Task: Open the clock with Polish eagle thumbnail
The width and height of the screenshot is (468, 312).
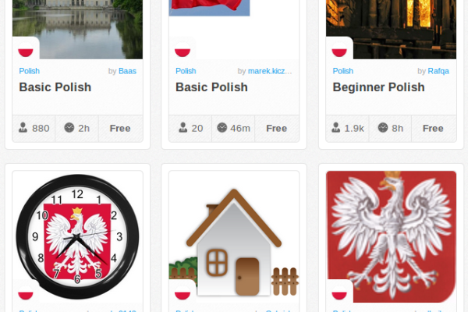Action: coord(77,237)
